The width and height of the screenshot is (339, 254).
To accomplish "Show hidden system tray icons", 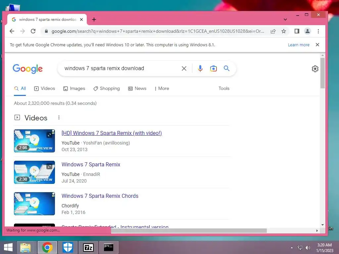I will [292, 248].
